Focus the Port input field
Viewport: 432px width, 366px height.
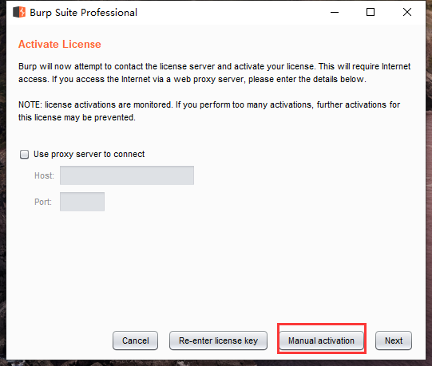pos(82,202)
